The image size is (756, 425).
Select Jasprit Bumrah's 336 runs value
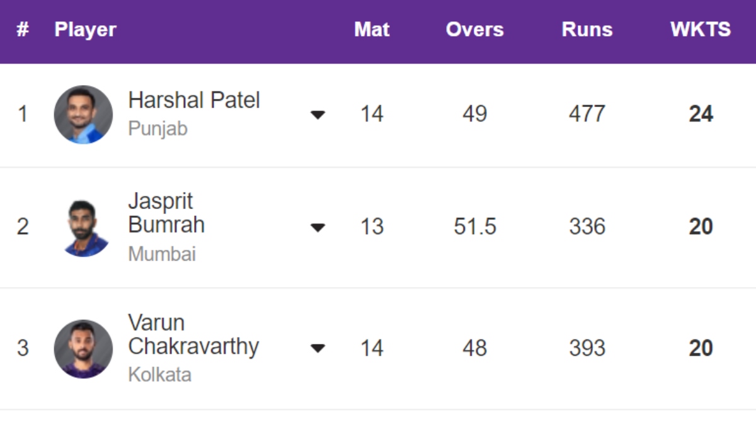pyautogui.click(x=587, y=227)
